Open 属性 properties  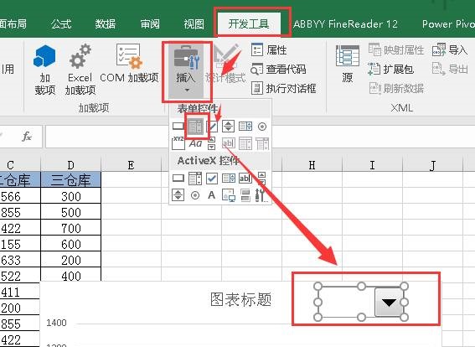click(x=269, y=49)
